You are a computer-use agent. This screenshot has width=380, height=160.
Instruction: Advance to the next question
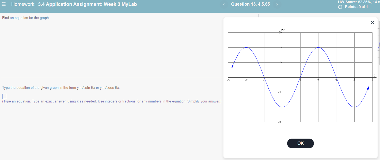(277, 4)
